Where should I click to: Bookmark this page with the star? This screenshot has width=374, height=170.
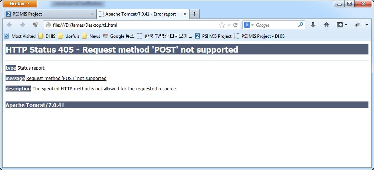pos(222,25)
